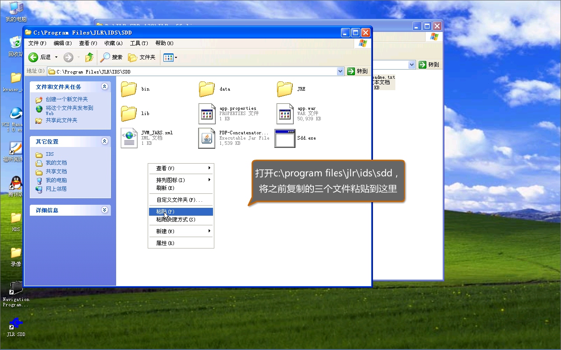Viewport: 561px width, 350px height.
Task: Open 共享文档 in other places
Action: (x=56, y=171)
